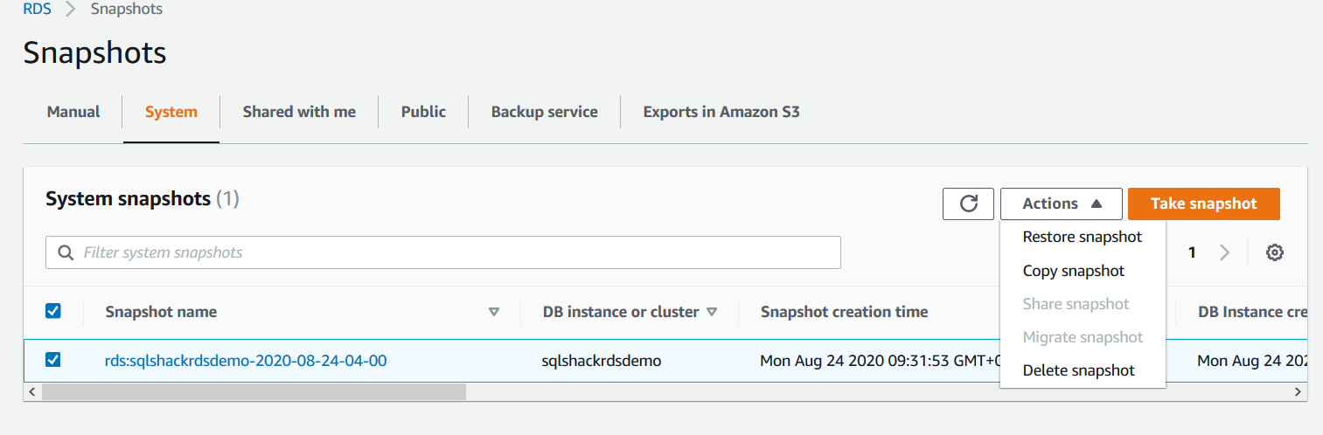The image size is (1323, 435).
Task: Click the refresh snapshots icon button
Action: click(x=968, y=204)
